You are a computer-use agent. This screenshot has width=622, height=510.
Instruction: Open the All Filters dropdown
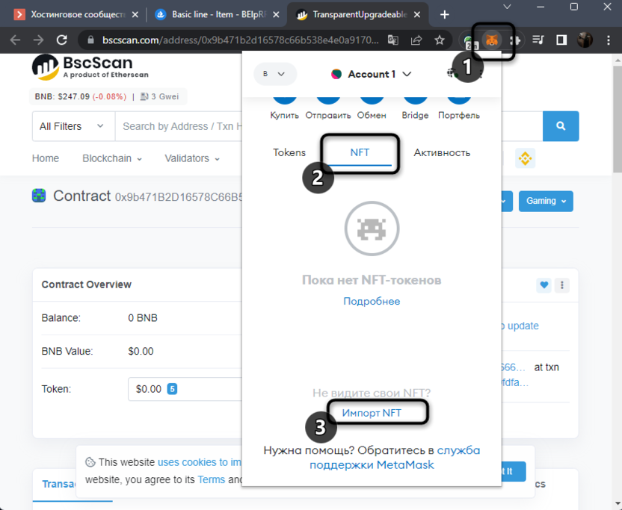(73, 126)
